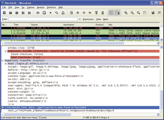Select packet 3 SYN, ACK row

[x=80, y=33]
